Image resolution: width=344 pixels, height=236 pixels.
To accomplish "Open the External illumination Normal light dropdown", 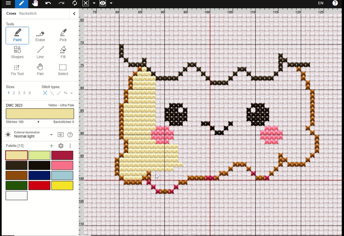I will 33,135.
